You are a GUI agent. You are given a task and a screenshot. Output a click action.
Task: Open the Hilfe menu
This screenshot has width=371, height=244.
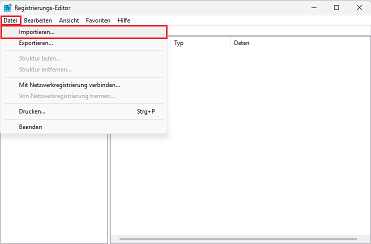tap(123, 20)
